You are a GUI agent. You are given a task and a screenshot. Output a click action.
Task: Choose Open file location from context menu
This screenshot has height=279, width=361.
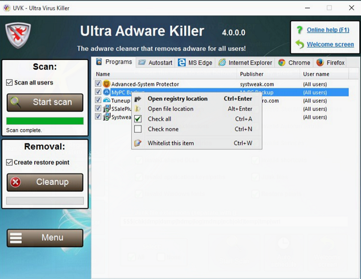pyautogui.click(x=197, y=109)
